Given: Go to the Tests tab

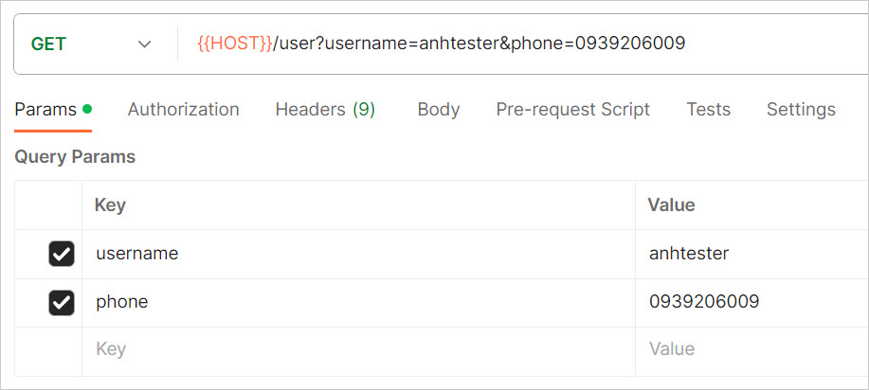Looking at the screenshot, I should tap(708, 110).
